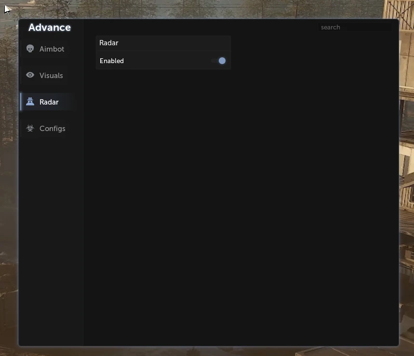
Task: Toggle the Radar Enabled switch
Action: 219,61
